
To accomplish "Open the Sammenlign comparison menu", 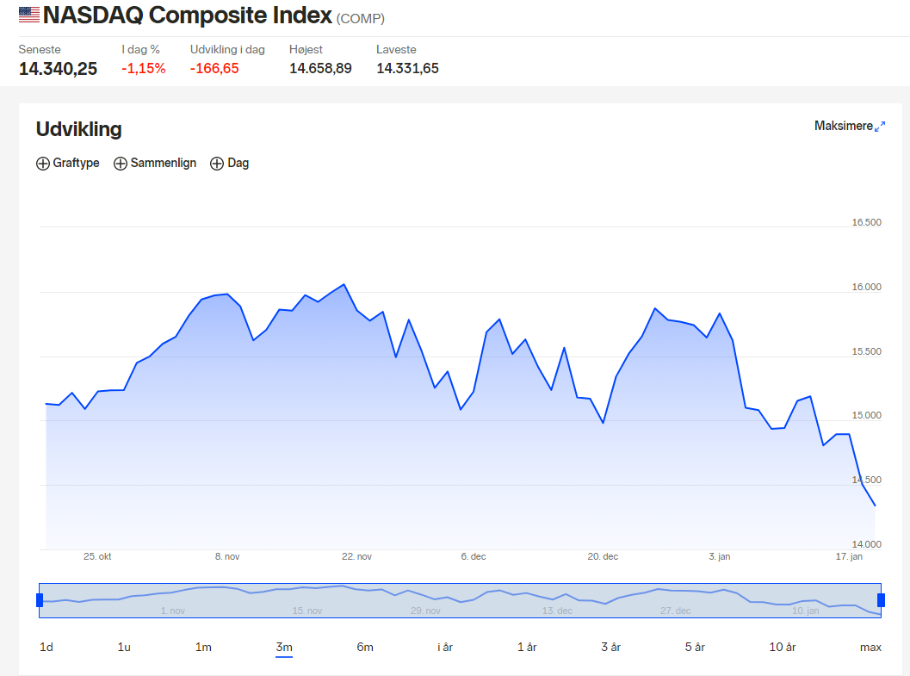I will [155, 163].
